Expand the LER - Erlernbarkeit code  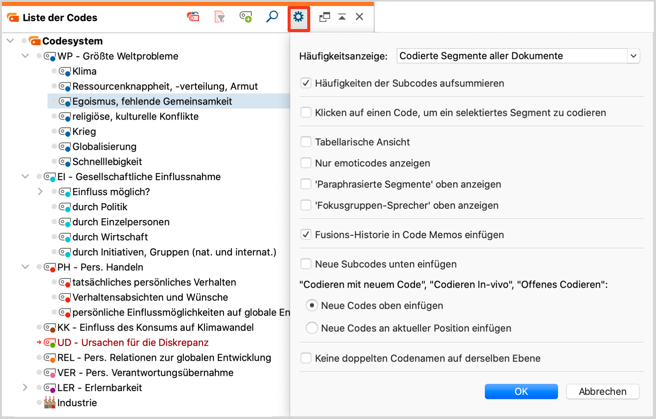[x=25, y=388]
